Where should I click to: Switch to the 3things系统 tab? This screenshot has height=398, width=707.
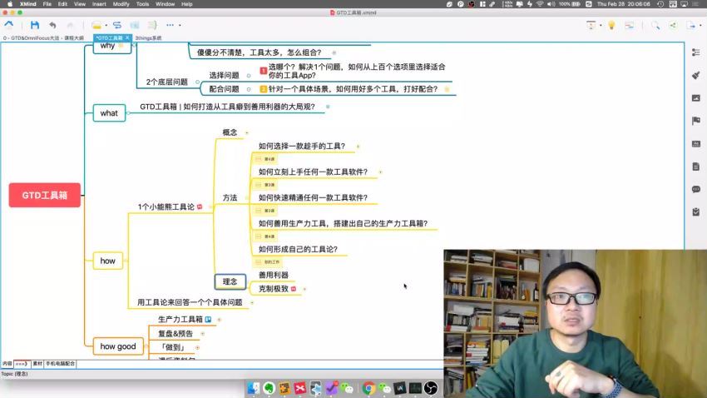coord(148,38)
